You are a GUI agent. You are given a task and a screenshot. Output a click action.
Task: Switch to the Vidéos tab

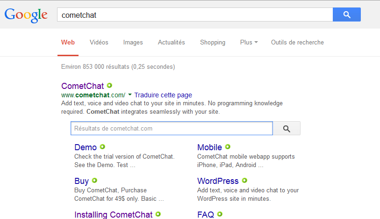(99, 42)
